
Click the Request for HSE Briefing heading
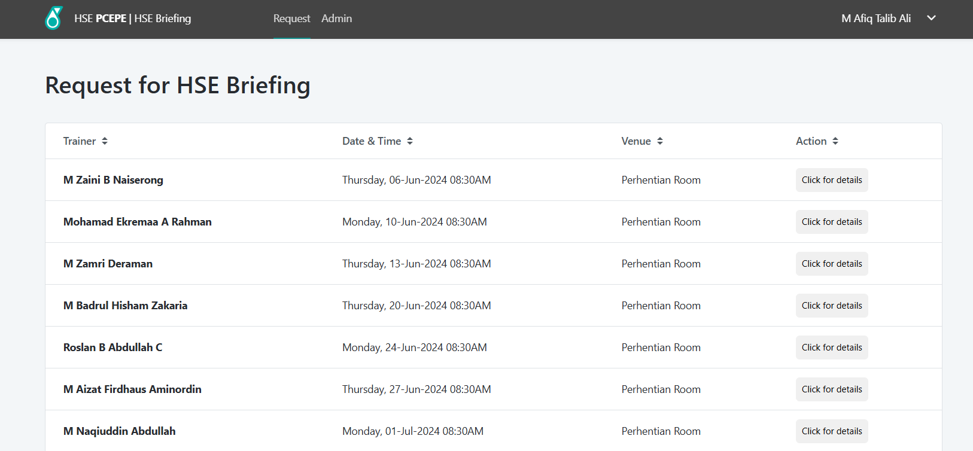178,86
